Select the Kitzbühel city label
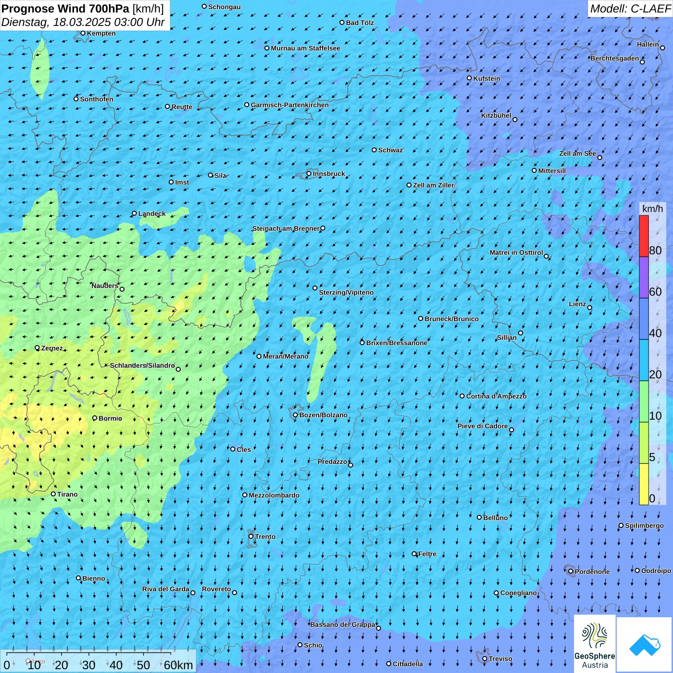 [496, 115]
